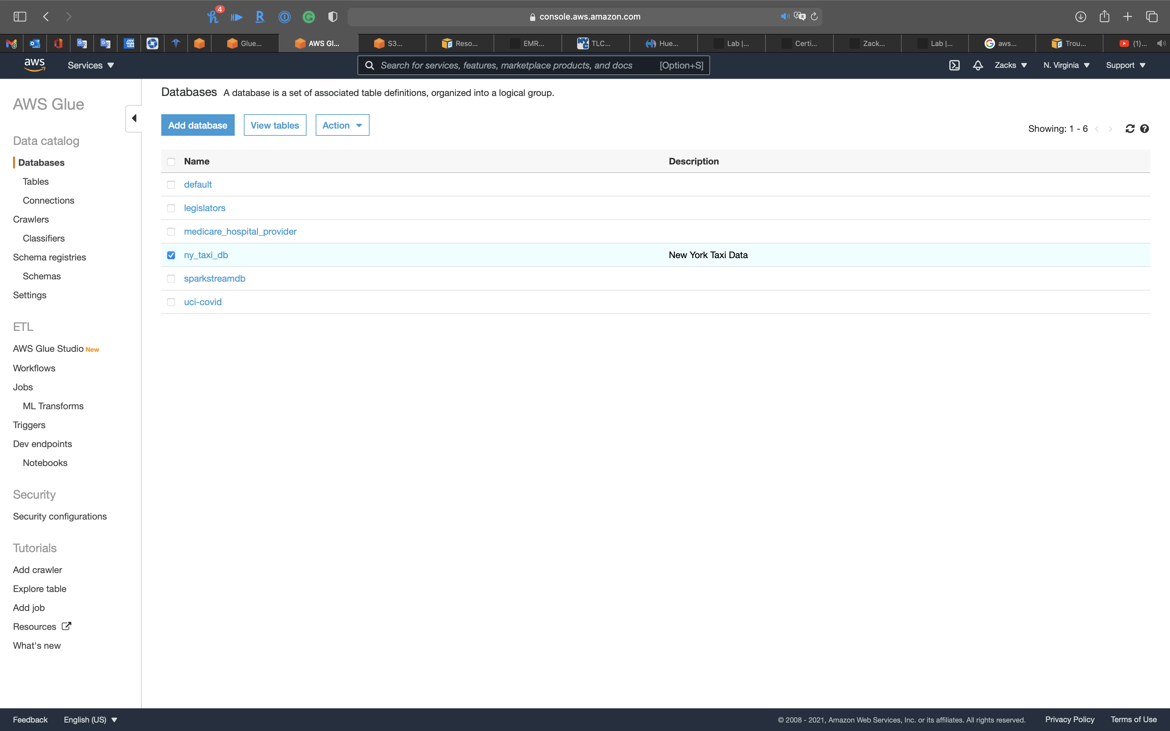The height and width of the screenshot is (731, 1170).
Task: Collapse the AWS Glue sidebar arrow
Action: pyautogui.click(x=134, y=118)
